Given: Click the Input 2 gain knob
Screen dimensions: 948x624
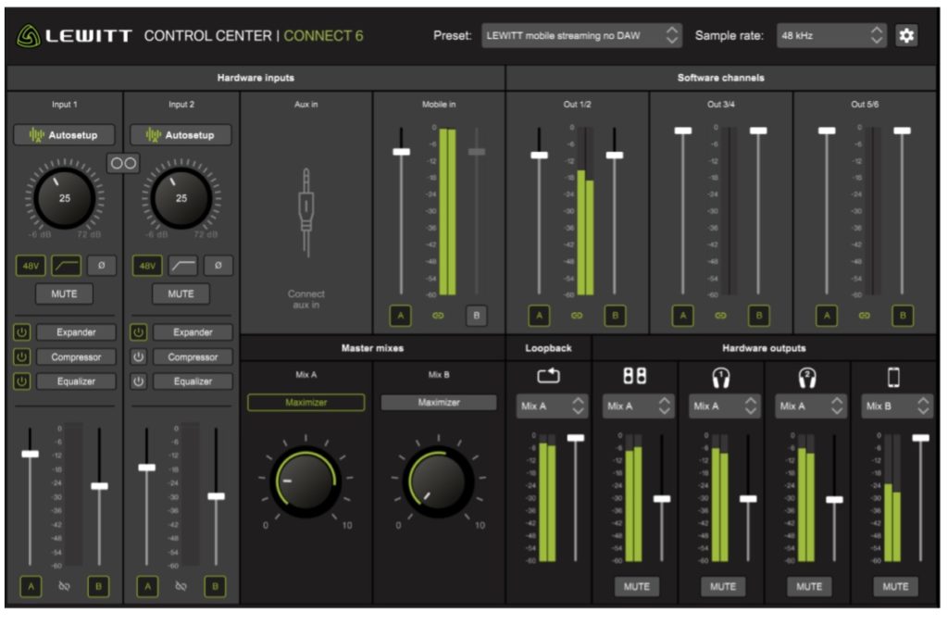Looking at the screenshot, I should pos(181,197).
